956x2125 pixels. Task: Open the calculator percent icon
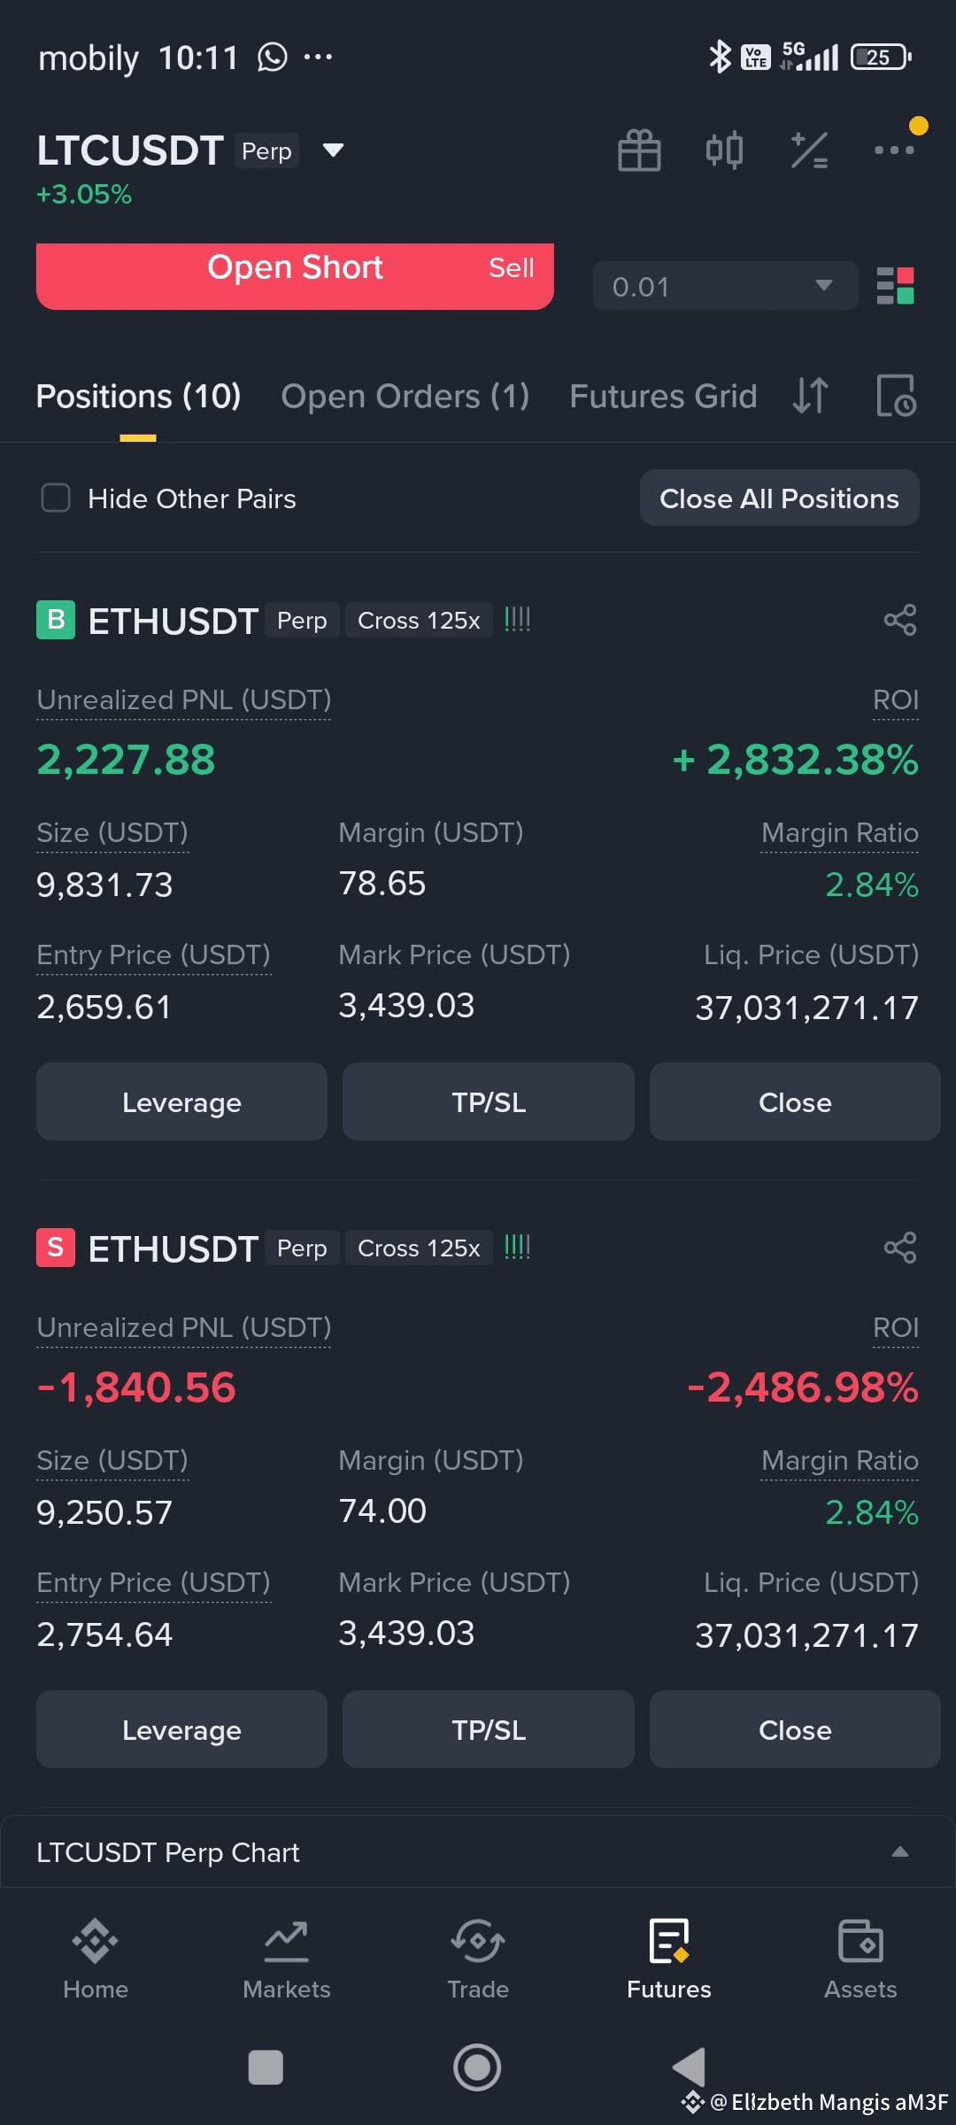(809, 150)
